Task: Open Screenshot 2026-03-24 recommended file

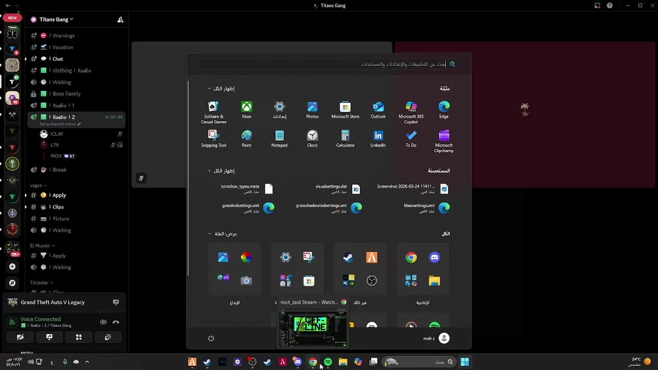Action: click(x=413, y=189)
